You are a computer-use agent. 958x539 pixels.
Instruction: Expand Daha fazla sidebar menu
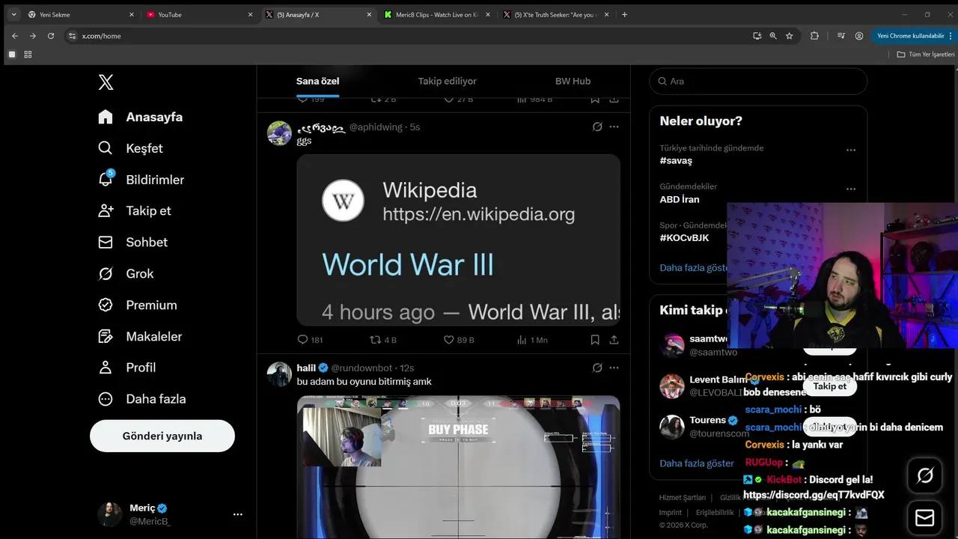(x=142, y=398)
